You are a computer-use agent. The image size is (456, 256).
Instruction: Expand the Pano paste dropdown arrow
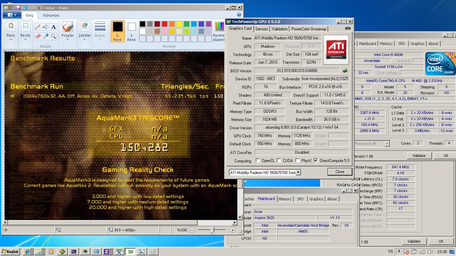(11, 40)
